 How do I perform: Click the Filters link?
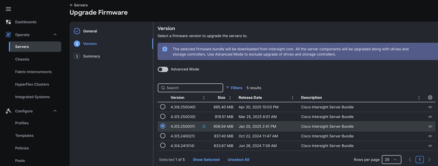click(x=236, y=88)
